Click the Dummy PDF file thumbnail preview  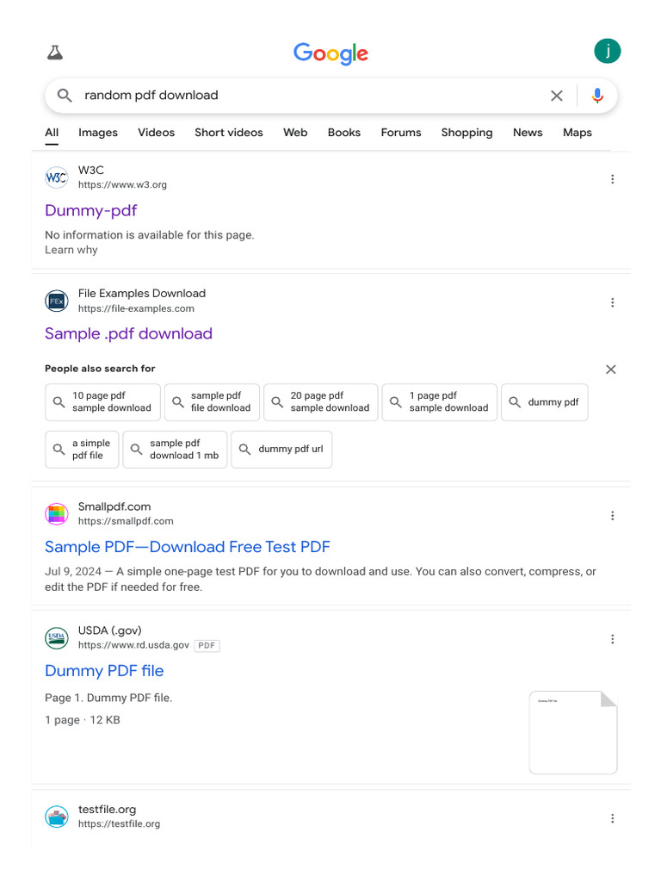[572, 732]
